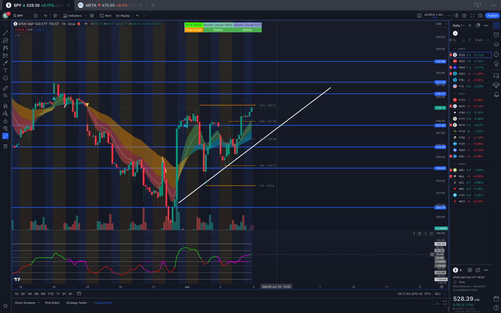Screen dimensions: 501x313
Task: Collapse the INDEX watchlist section
Action: 455,49
